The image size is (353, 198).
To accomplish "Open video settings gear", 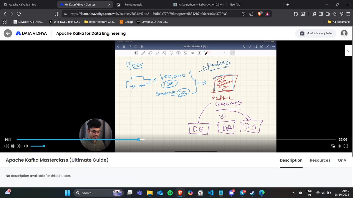I will pyautogui.click(x=339, y=146).
